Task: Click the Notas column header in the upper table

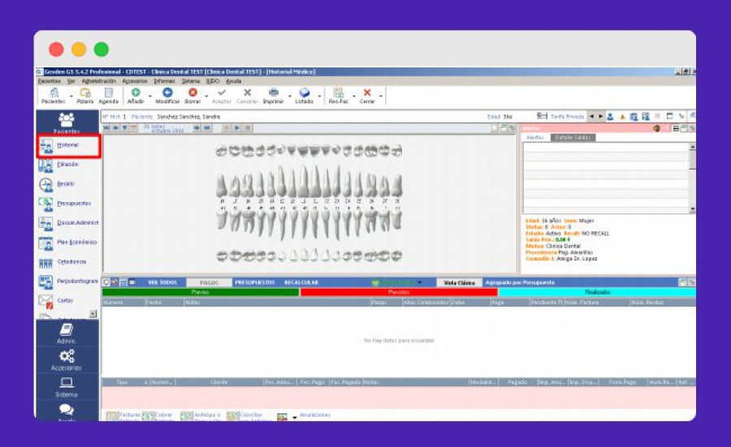Action: (x=278, y=303)
